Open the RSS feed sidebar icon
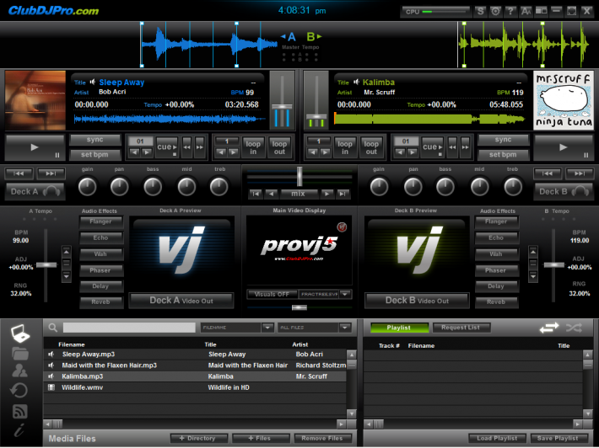This screenshot has width=599, height=448. [20, 411]
